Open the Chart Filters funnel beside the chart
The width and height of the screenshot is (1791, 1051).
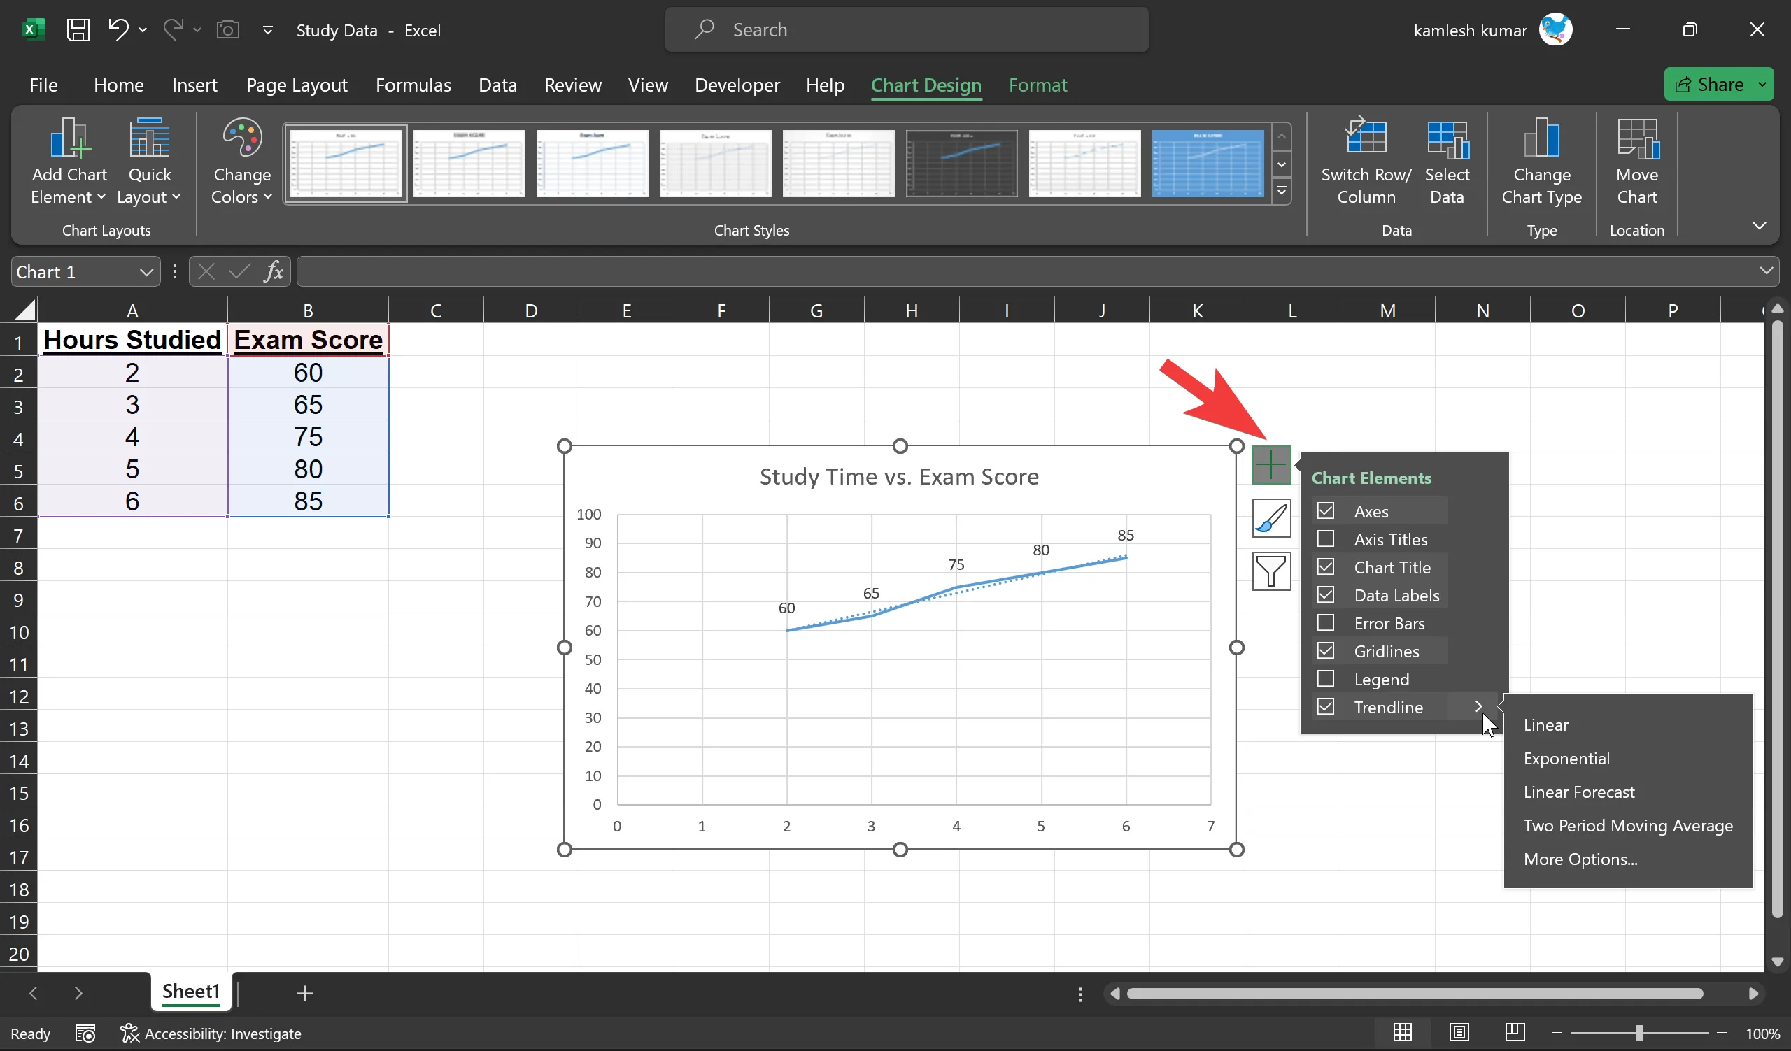pyautogui.click(x=1270, y=571)
